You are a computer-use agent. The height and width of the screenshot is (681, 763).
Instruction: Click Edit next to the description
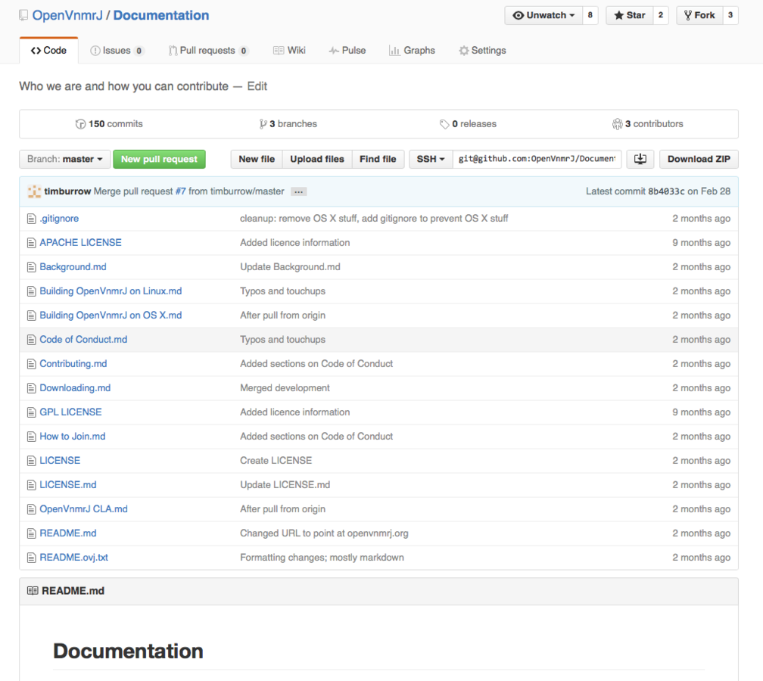[257, 86]
